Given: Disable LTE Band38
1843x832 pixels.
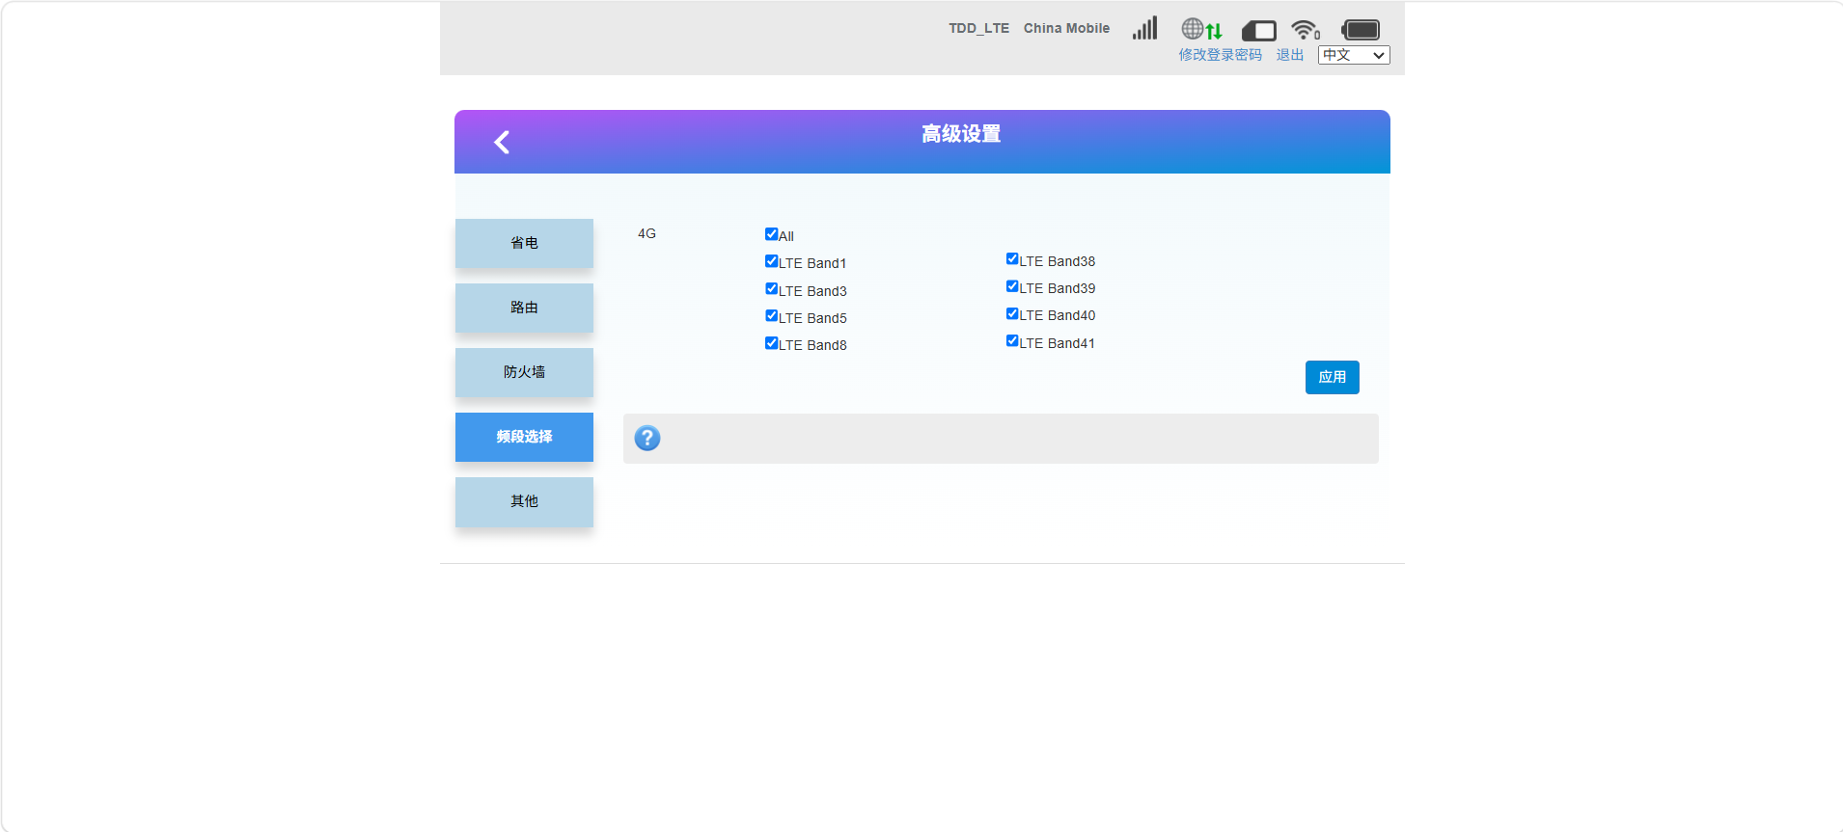Looking at the screenshot, I should 1012,259.
